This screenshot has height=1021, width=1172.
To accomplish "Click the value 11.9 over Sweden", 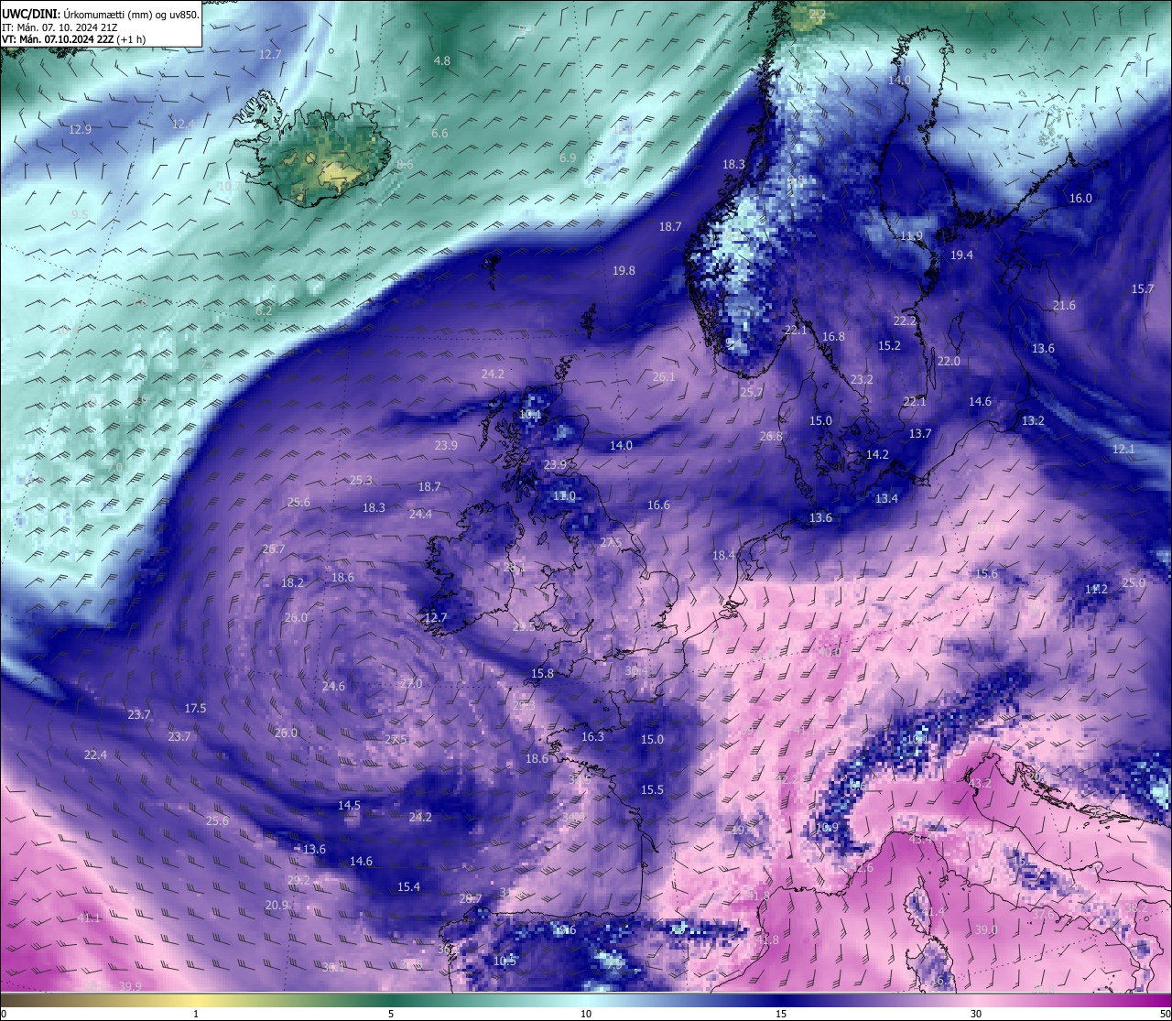I will coord(911,236).
